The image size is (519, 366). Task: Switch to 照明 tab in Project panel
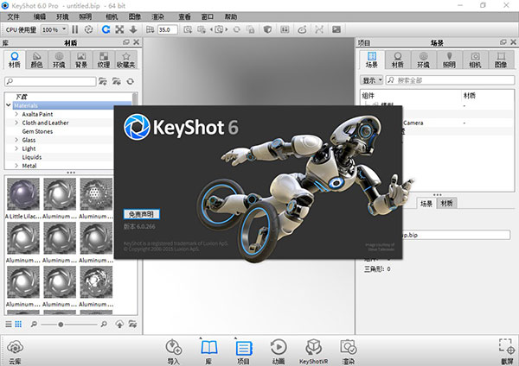tap(449, 60)
